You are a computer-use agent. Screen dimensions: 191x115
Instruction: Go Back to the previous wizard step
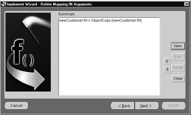click(x=122, y=106)
